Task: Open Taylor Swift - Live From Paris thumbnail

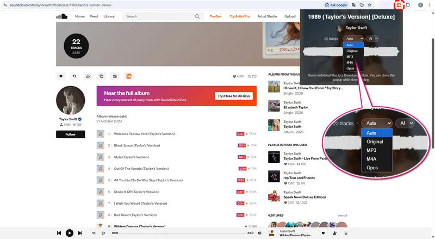Action: point(274,157)
